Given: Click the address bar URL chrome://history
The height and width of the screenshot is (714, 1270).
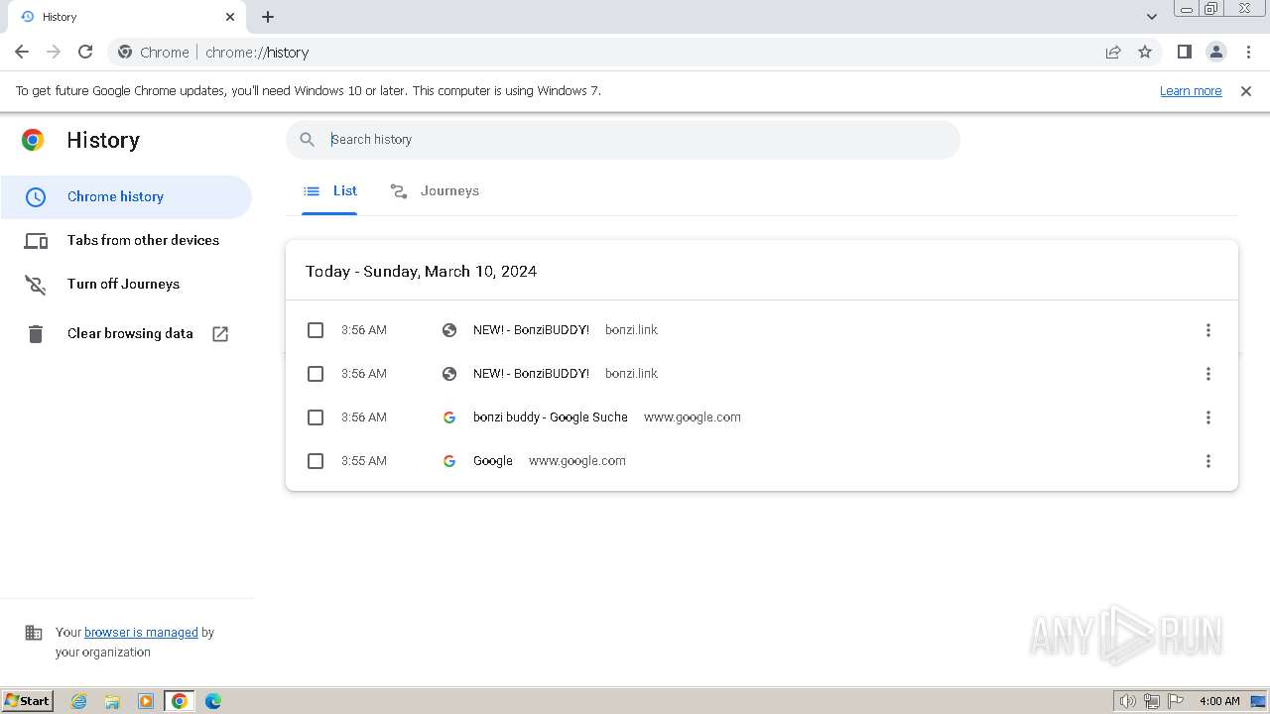Looking at the screenshot, I should (x=257, y=53).
